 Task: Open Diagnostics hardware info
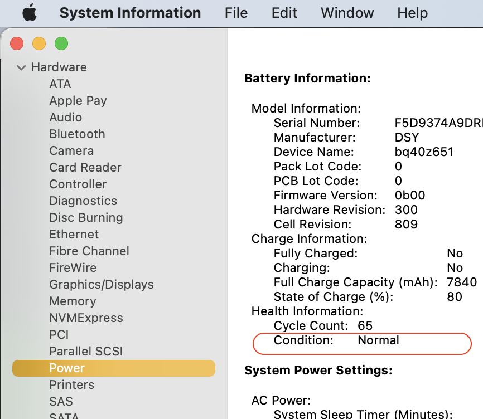tap(83, 201)
